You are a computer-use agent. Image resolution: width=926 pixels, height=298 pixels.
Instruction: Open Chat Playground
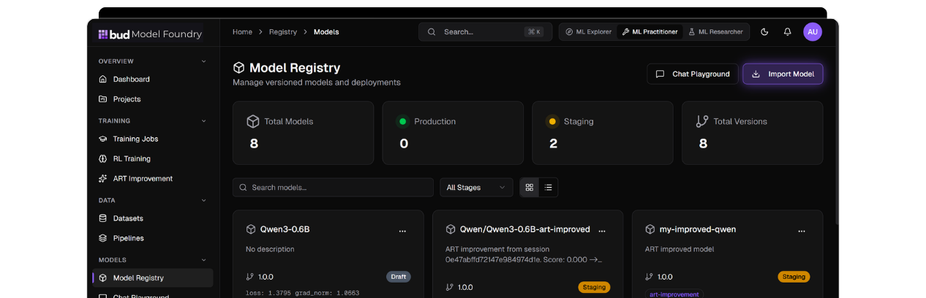point(693,74)
